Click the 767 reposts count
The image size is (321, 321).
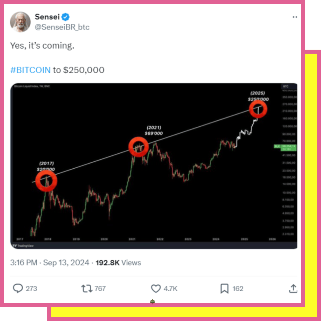click(x=100, y=289)
